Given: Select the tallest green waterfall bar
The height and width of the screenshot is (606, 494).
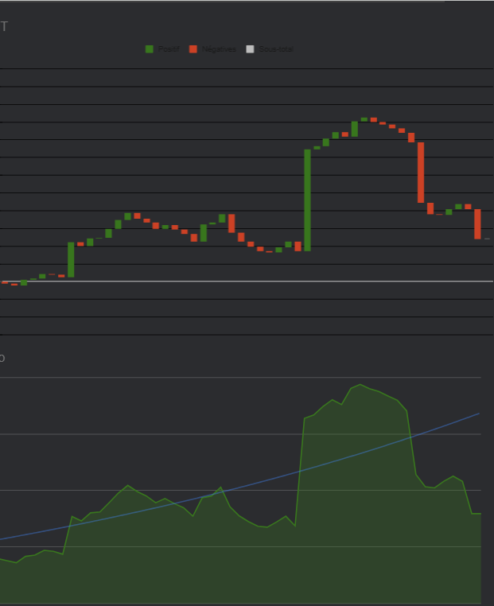Looking at the screenshot, I should tap(308, 200).
